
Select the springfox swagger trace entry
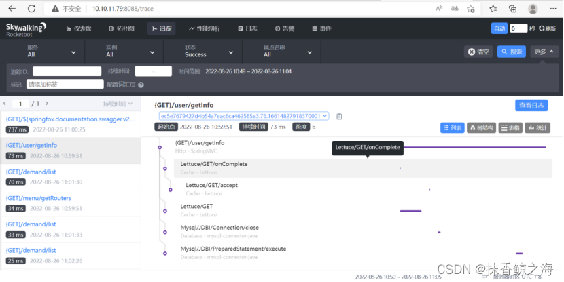(x=71, y=124)
